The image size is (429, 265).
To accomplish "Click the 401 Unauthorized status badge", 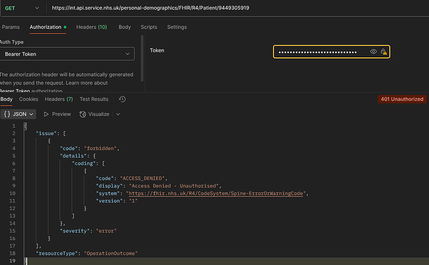I will pos(402,99).
